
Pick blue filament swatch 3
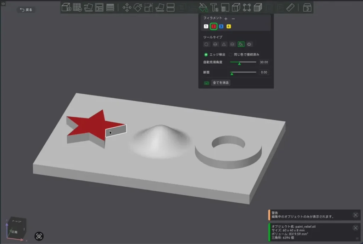[221, 26]
